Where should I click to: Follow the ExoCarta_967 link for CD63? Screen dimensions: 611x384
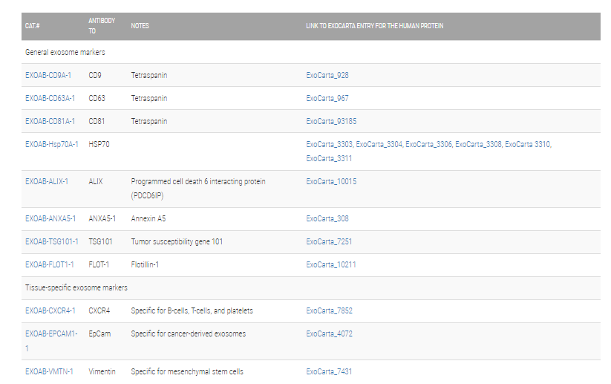click(327, 98)
